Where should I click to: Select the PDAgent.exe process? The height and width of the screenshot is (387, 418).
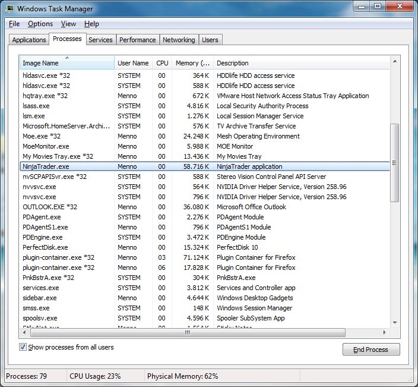click(205, 217)
